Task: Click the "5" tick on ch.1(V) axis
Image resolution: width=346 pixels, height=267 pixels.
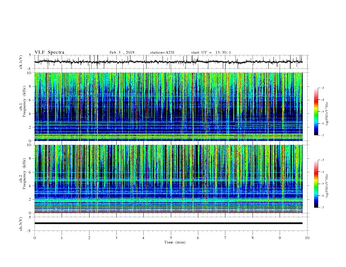Action: click(30, 55)
